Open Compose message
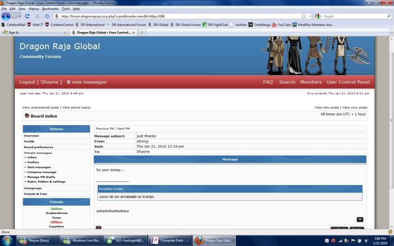The width and height of the screenshot is (394, 246). click(x=42, y=172)
